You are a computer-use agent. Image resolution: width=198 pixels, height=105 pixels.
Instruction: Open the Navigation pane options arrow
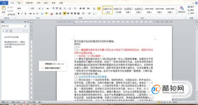[x=25, y=22]
